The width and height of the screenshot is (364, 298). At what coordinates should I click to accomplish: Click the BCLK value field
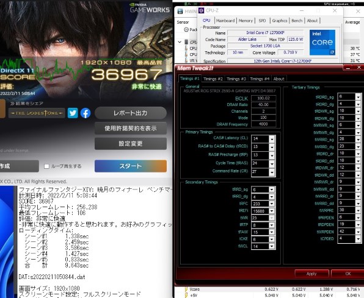tap(263, 98)
